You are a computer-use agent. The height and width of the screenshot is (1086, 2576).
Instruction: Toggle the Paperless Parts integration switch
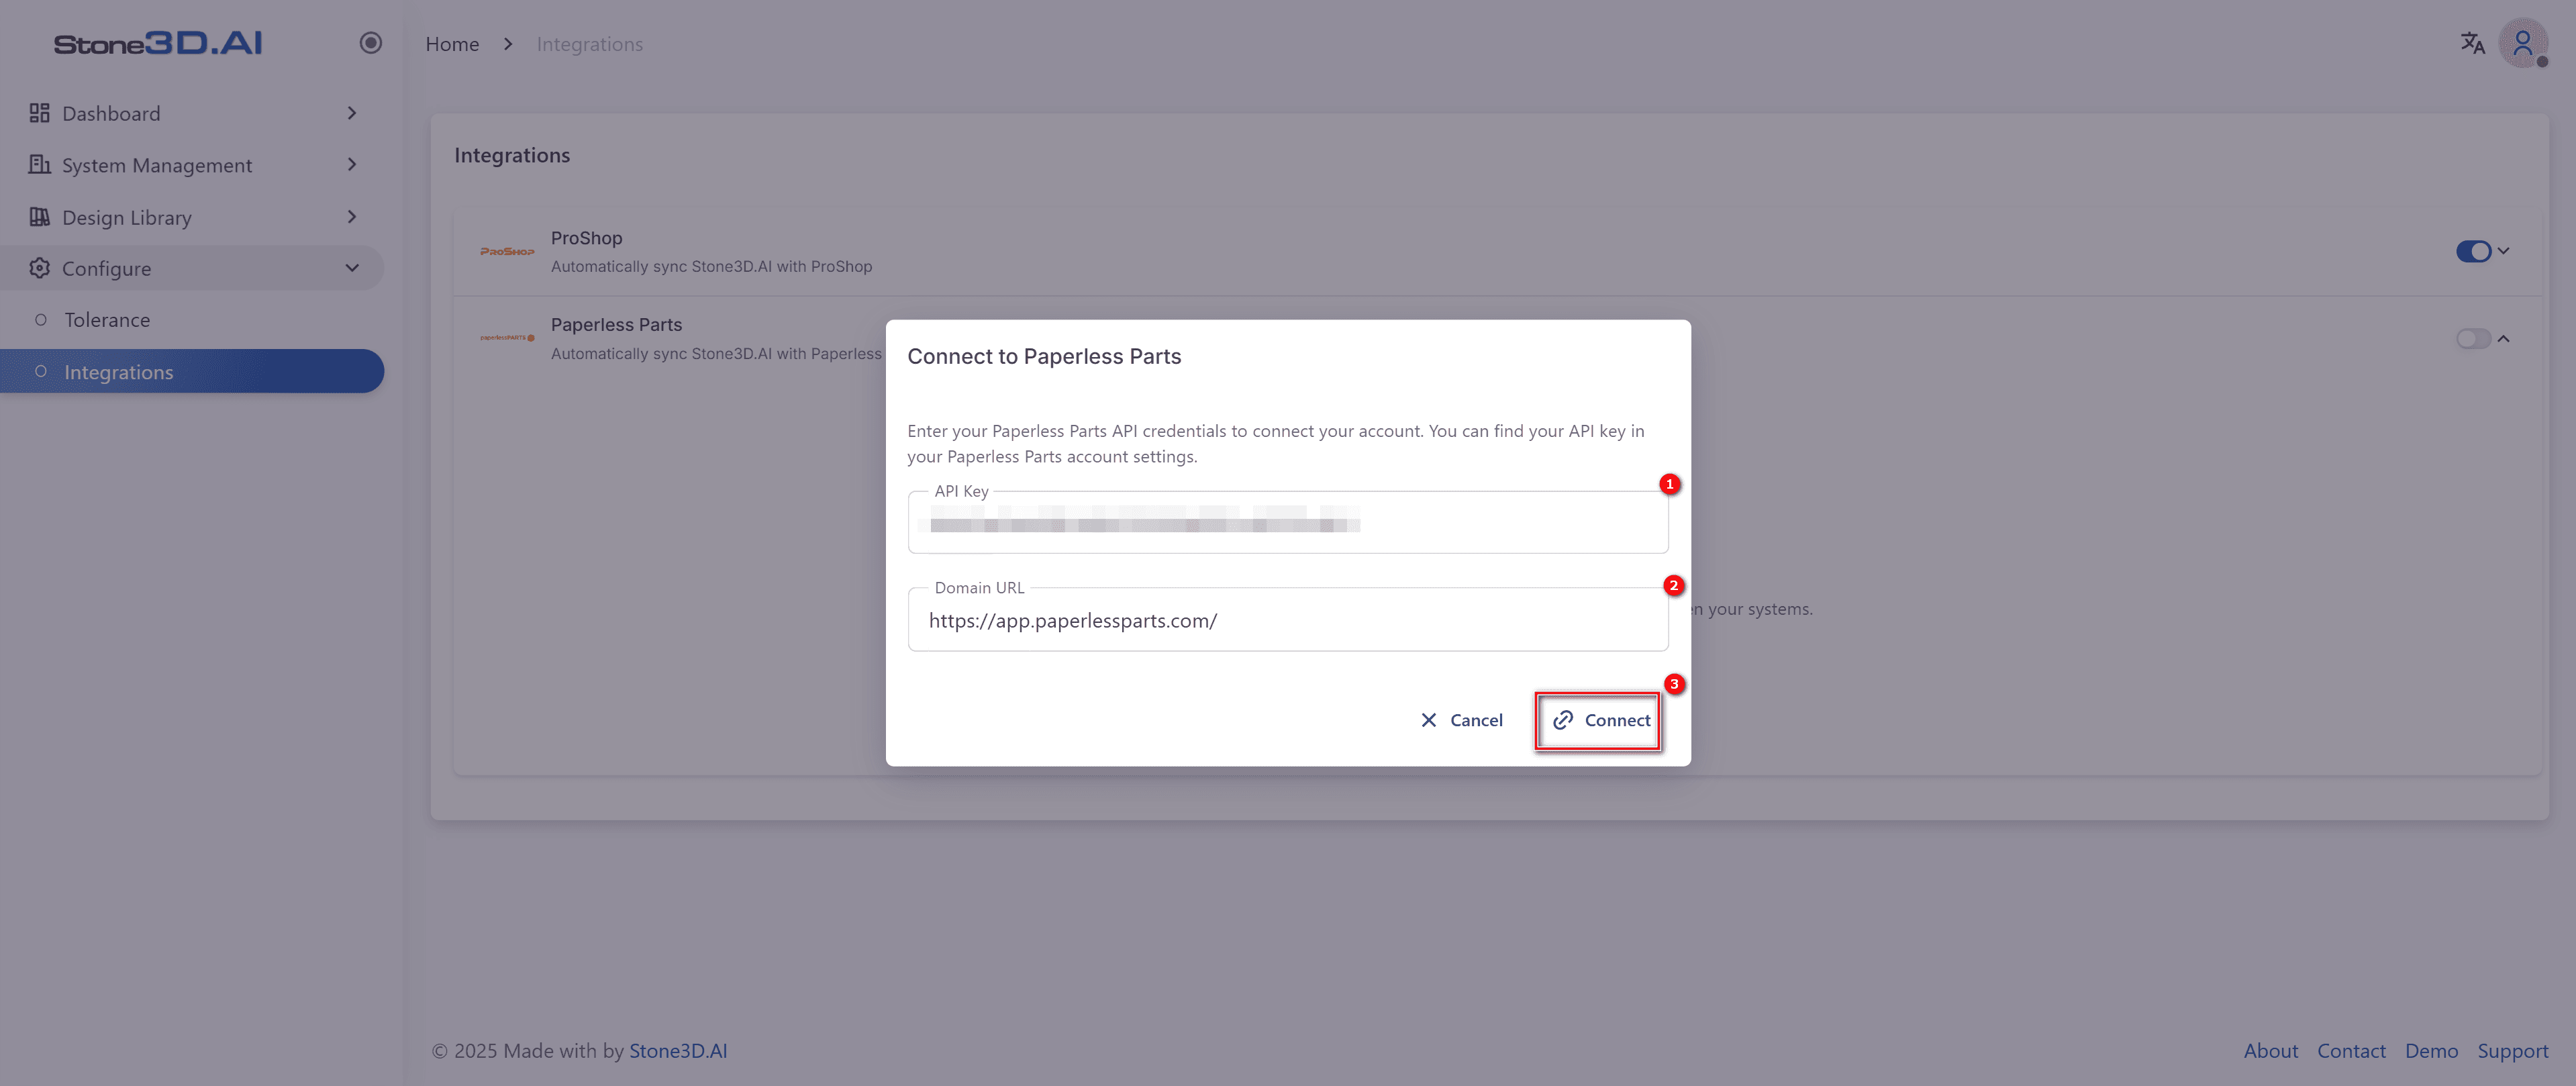point(2473,339)
